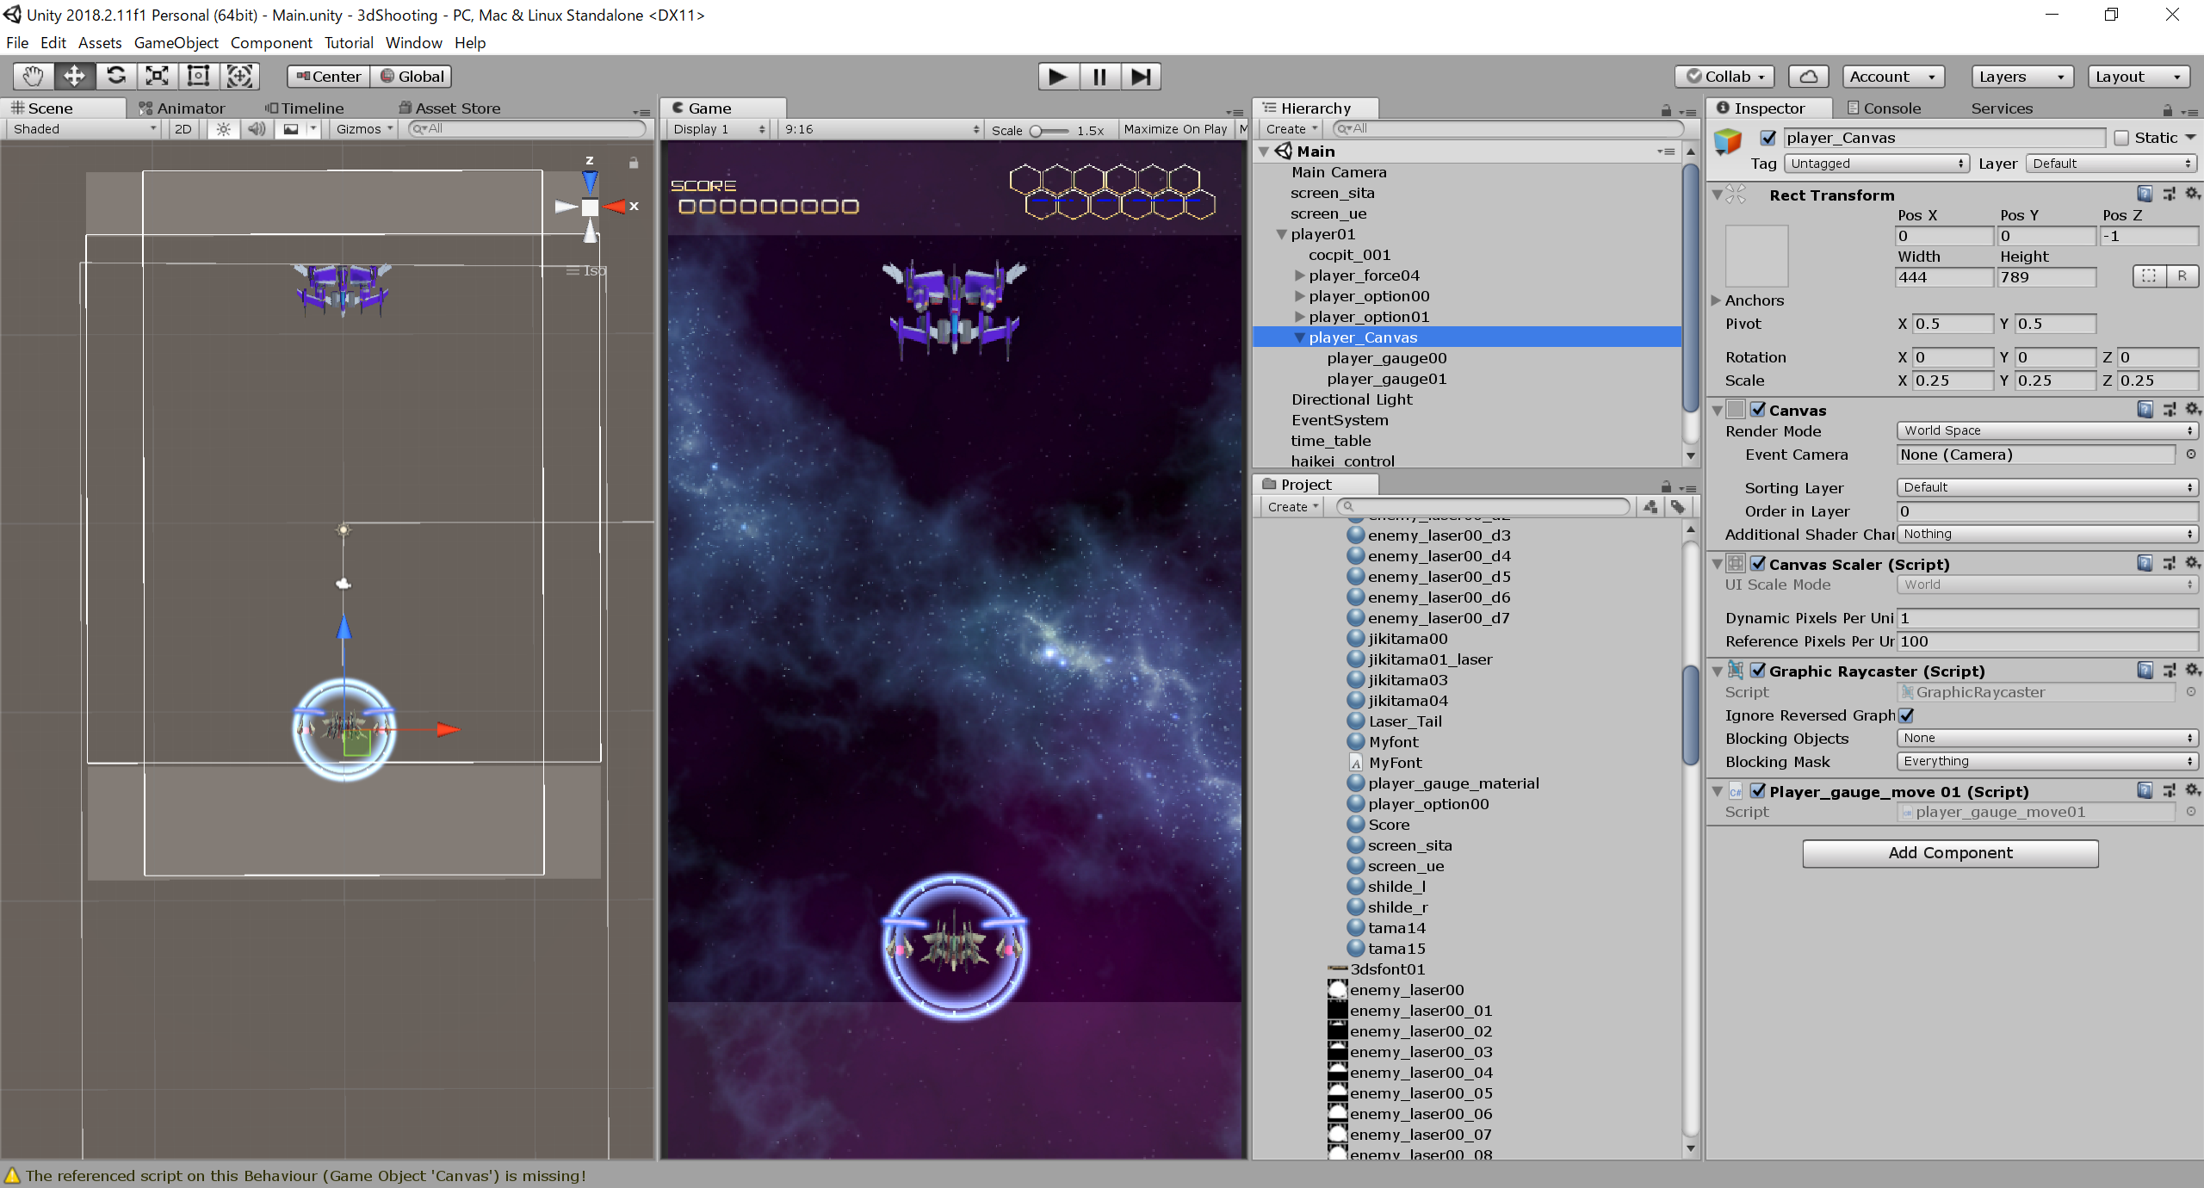Enable the Static checkbox
This screenshot has height=1188, width=2204.
[x=2122, y=138]
